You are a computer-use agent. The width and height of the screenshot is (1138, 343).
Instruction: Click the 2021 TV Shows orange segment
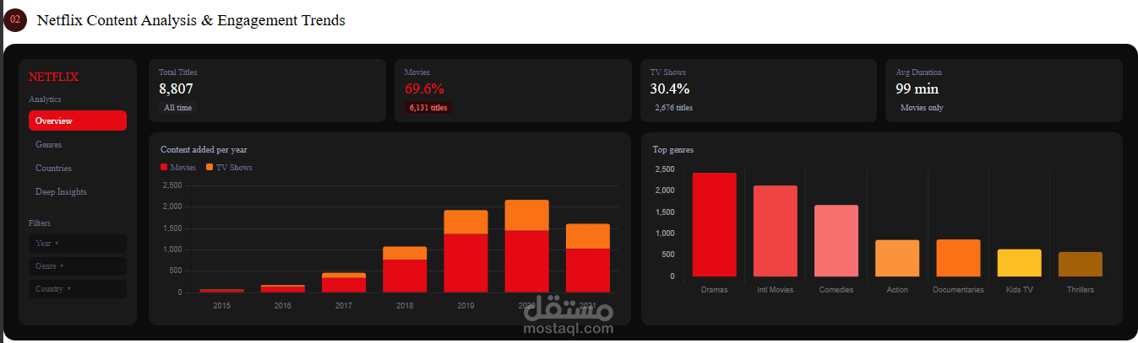[x=587, y=236]
